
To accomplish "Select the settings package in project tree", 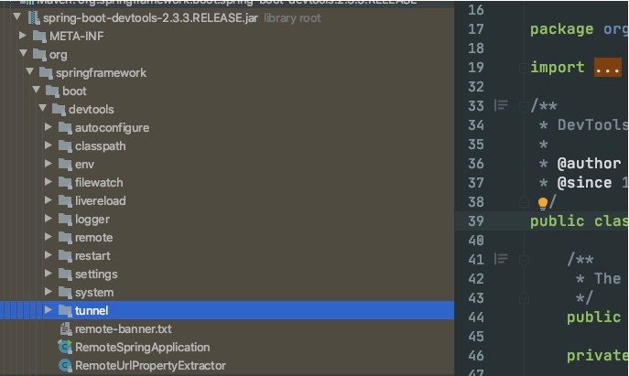I will point(95,274).
